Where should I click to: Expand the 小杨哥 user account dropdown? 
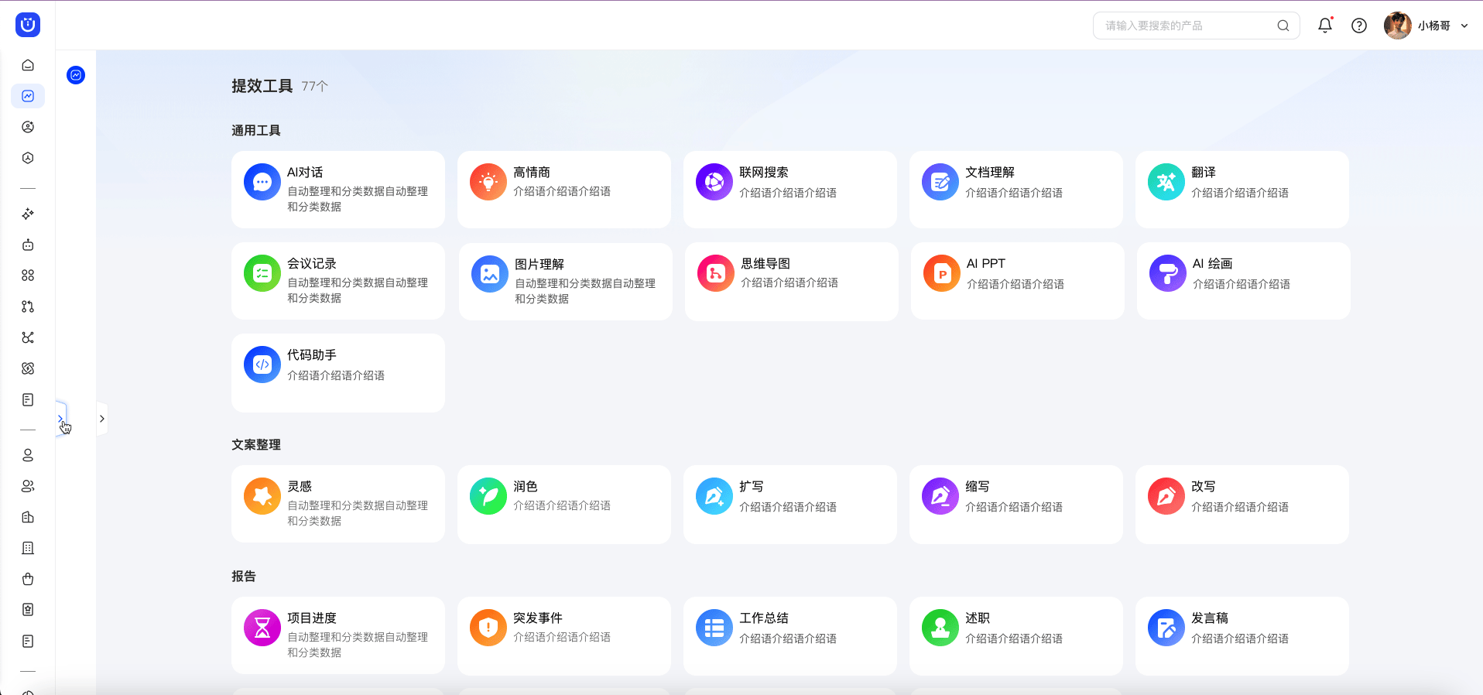coord(1464,26)
